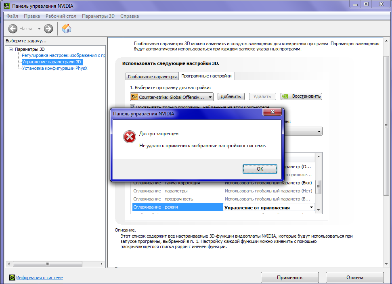Open the dropdown behind the dialog's right edge

[319, 132]
